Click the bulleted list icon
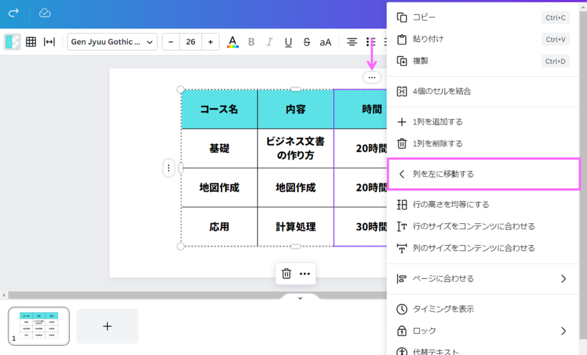The height and width of the screenshot is (355, 587). pyautogui.click(x=371, y=42)
